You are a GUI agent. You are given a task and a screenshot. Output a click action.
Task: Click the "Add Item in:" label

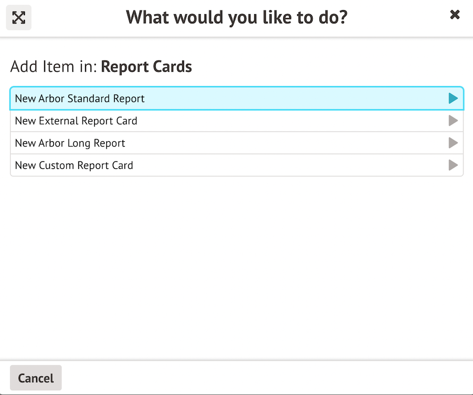54,67
